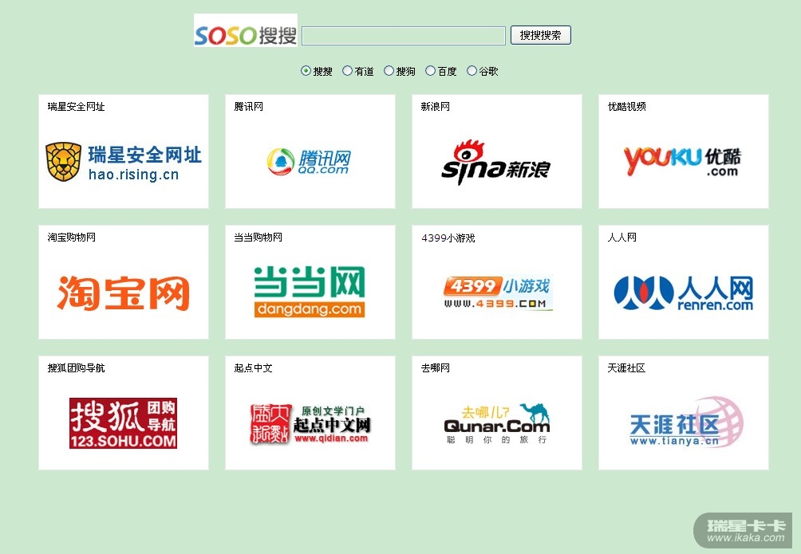Open the 4399 小游戏 logo

(498, 293)
